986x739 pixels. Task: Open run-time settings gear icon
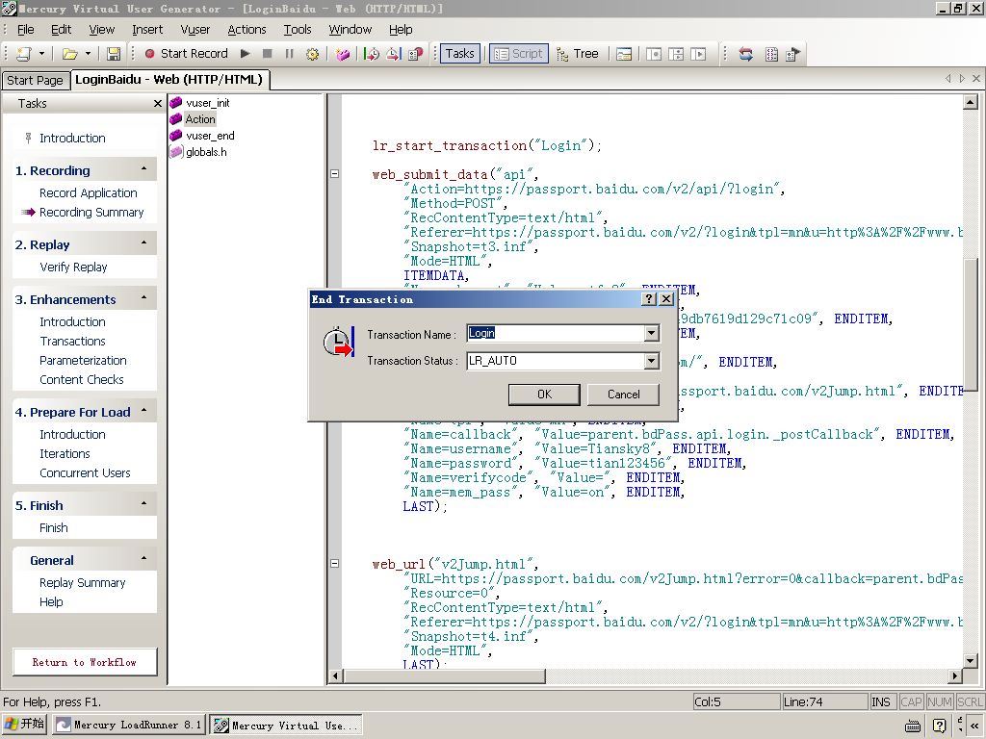click(312, 54)
